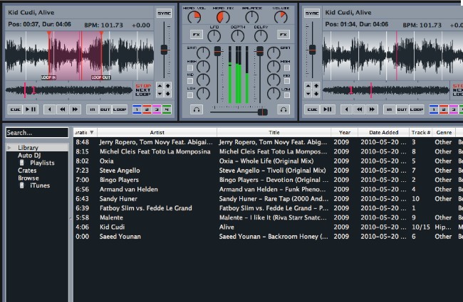Image resolution: width=463 pixels, height=302 pixels.
Task: Click SYNC on the left deck
Action: [164, 13]
